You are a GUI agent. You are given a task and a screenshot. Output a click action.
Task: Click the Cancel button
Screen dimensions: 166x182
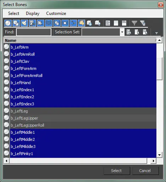[145, 171]
